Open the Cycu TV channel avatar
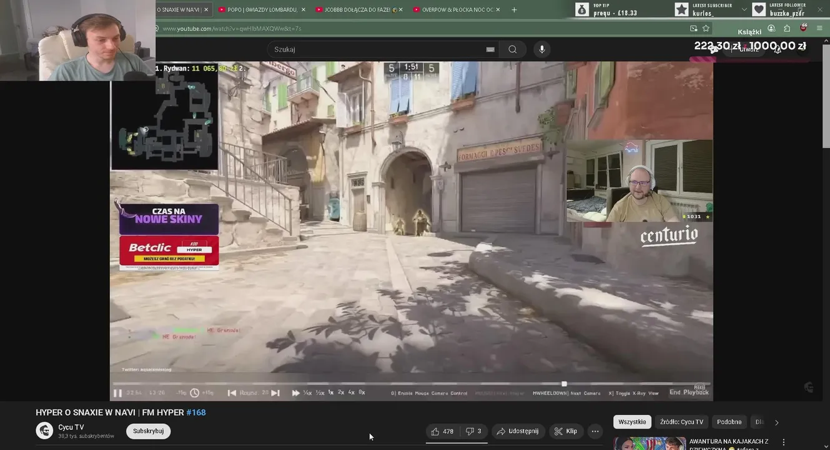830x450 pixels. click(44, 431)
